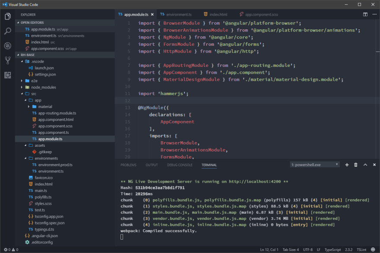Click the feedback smiley in status bar
Viewport: 380px width, 253px height.
tap(373, 250)
